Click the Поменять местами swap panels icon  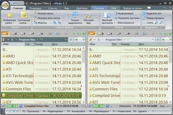(x=116, y=18)
